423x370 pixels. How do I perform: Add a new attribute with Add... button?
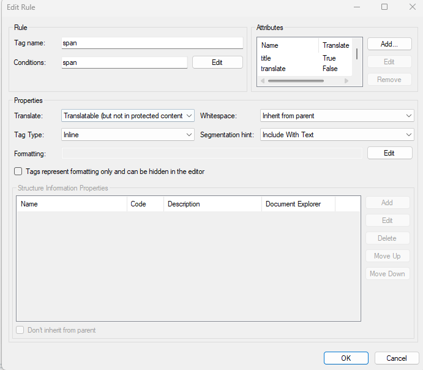click(x=389, y=44)
